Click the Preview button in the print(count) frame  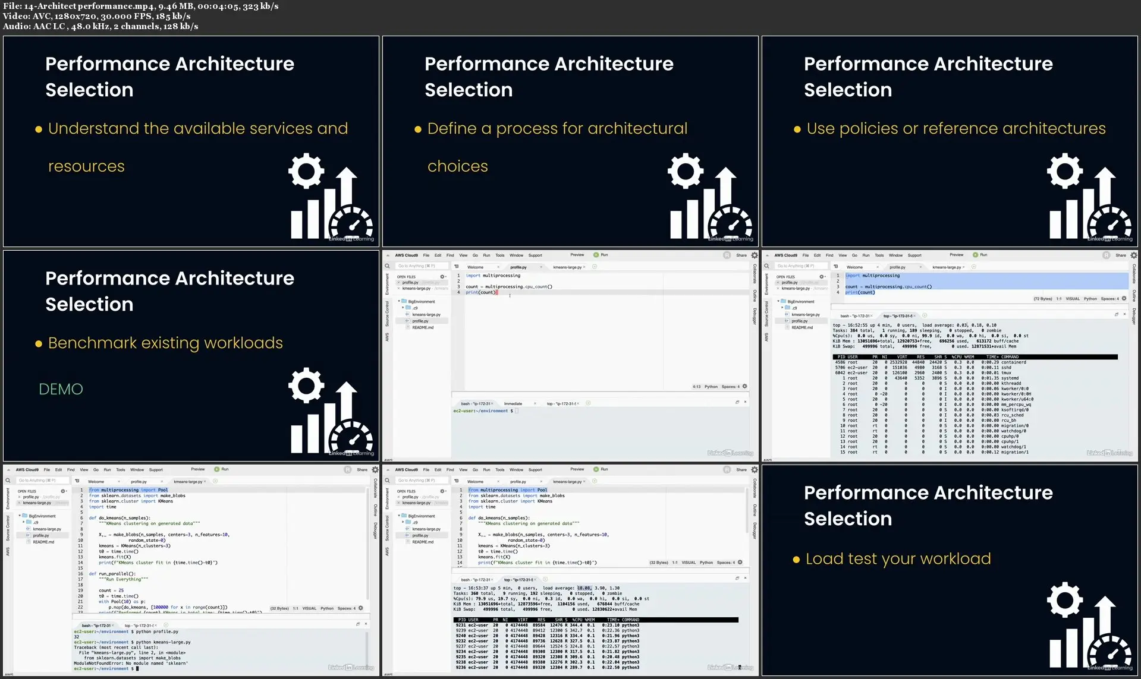coord(577,255)
